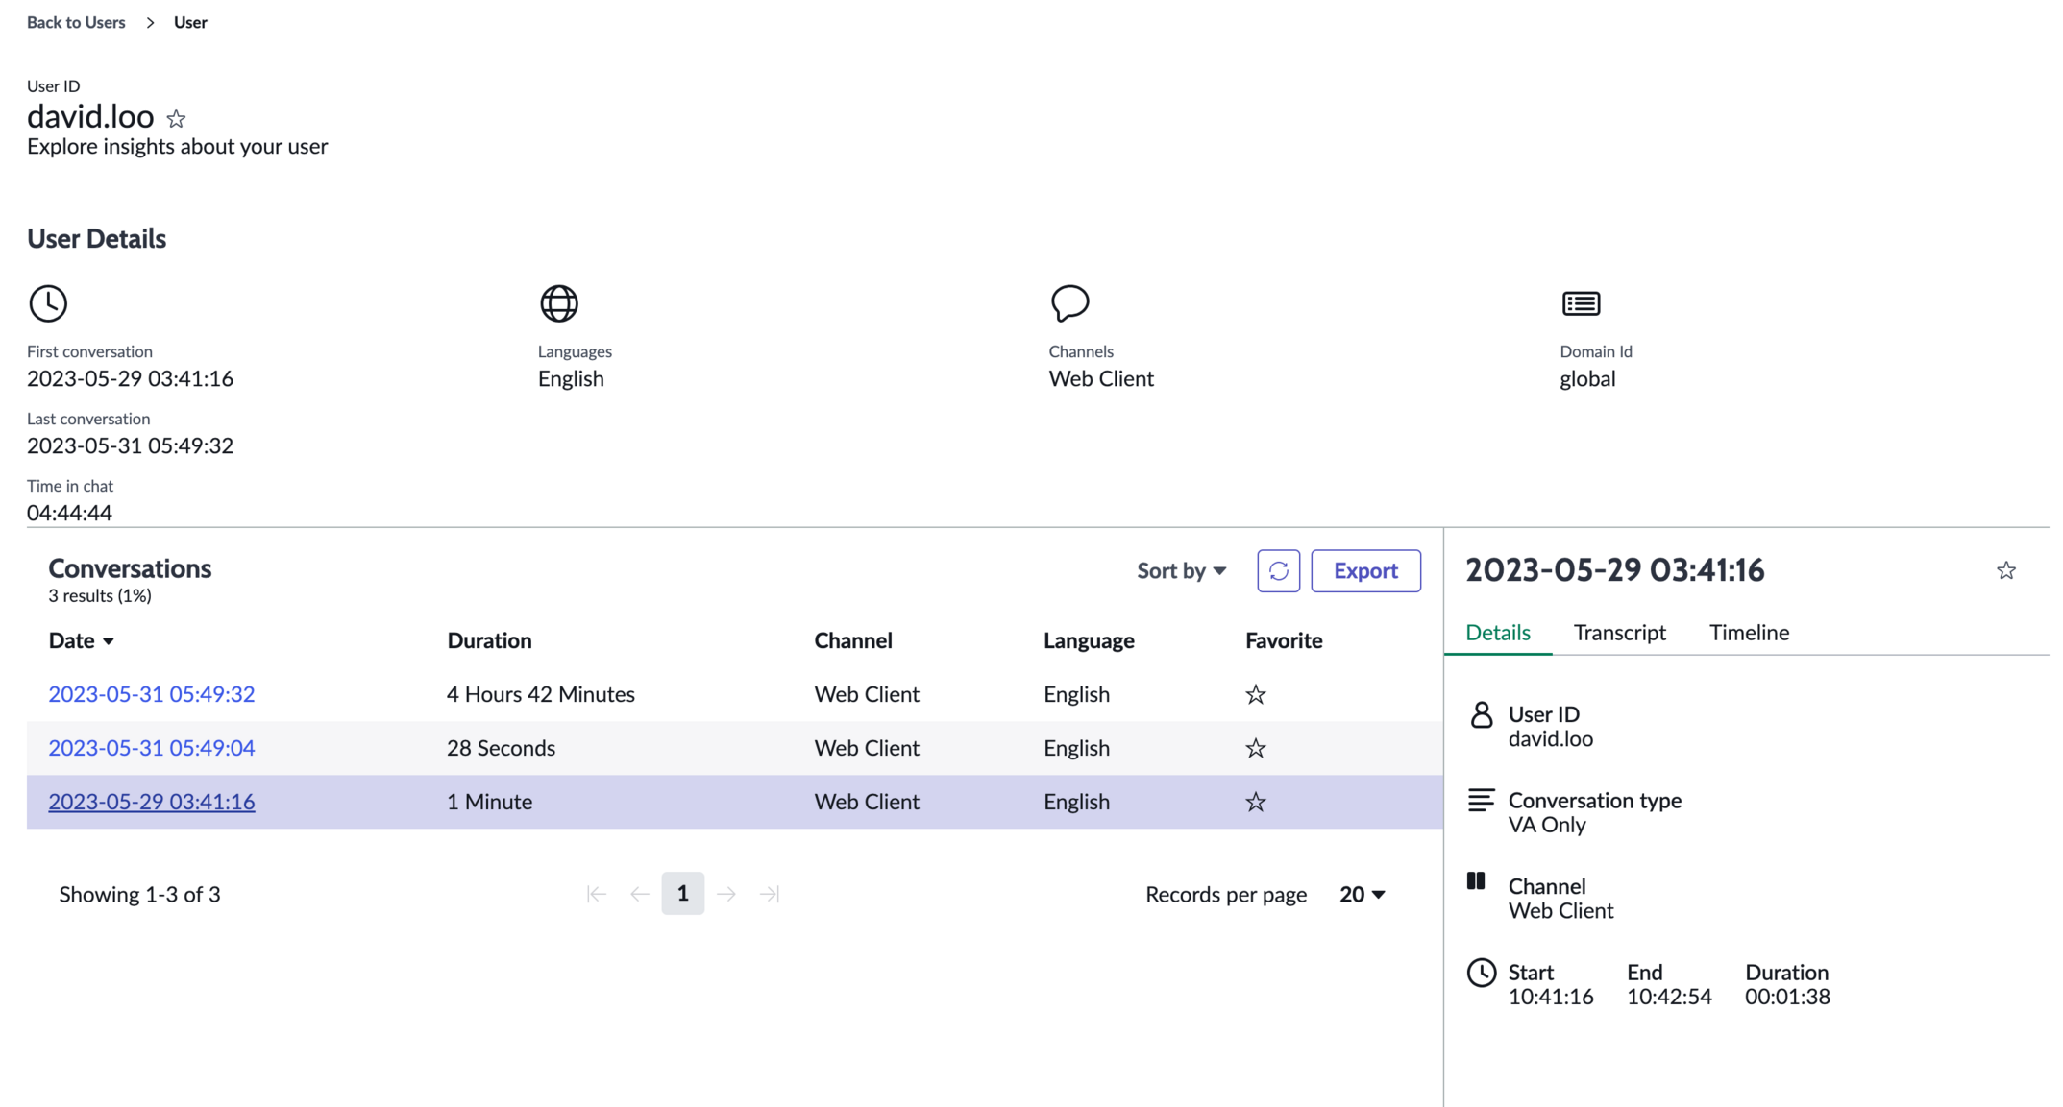Click the Channel icon in details panel
Viewport: 2063px width, 1107px height.
pos(1476,881)
